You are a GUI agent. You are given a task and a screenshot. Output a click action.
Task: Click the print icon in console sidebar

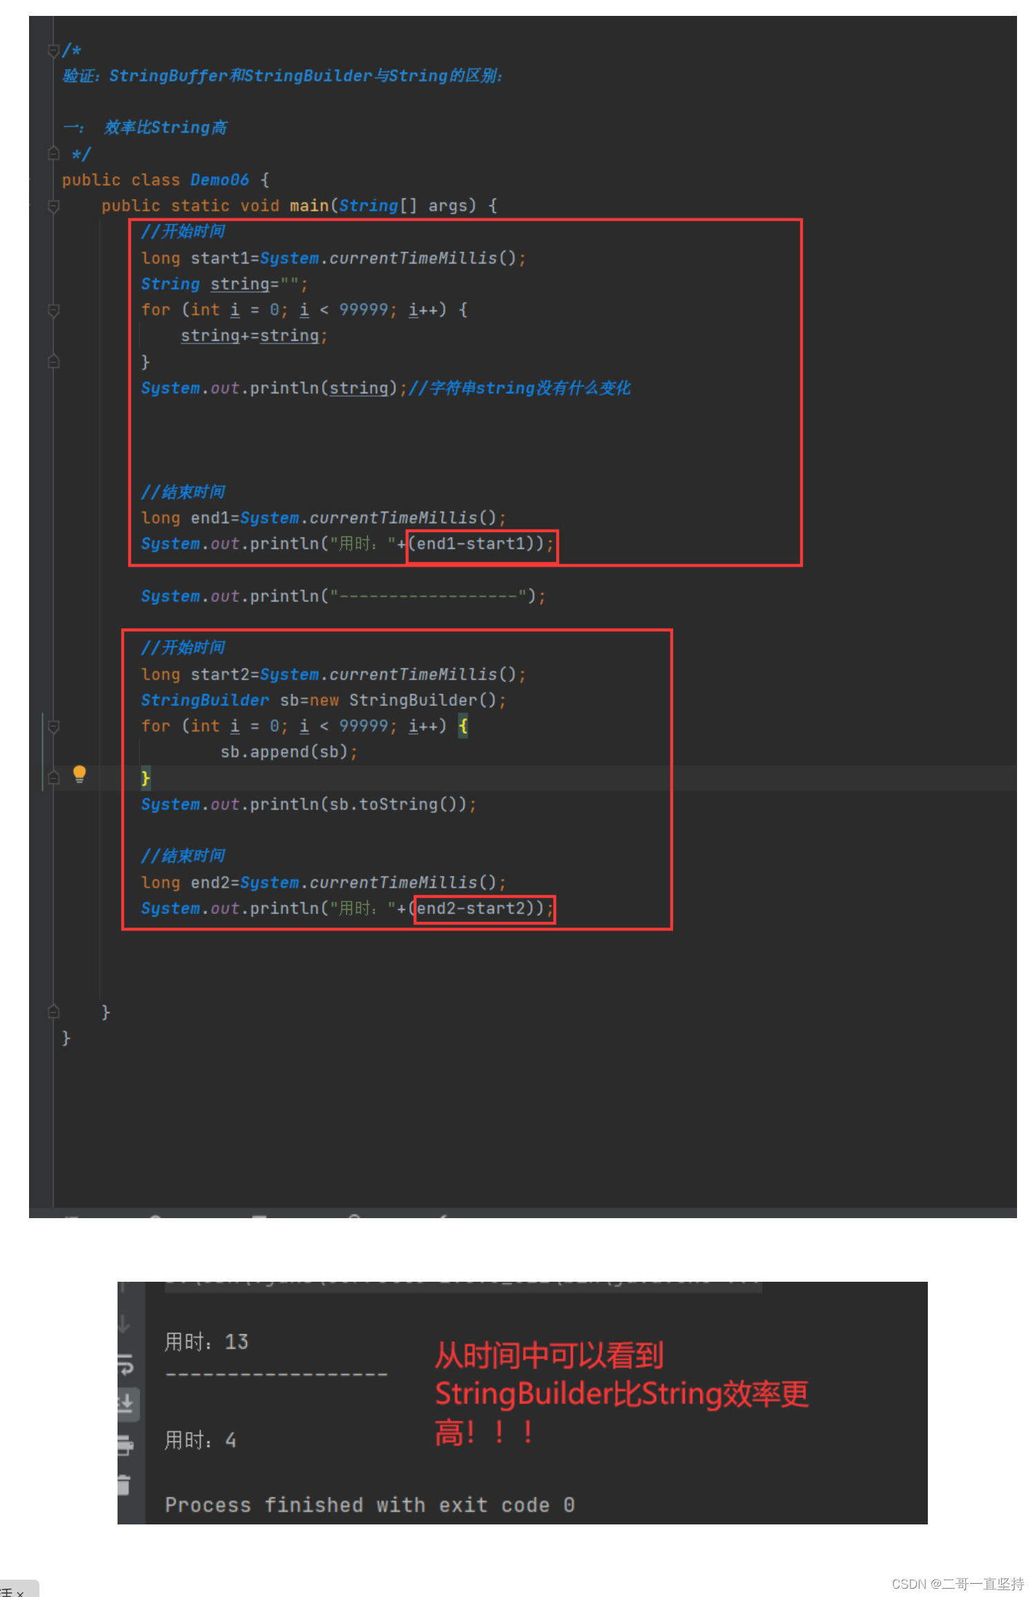(125, 1444)
